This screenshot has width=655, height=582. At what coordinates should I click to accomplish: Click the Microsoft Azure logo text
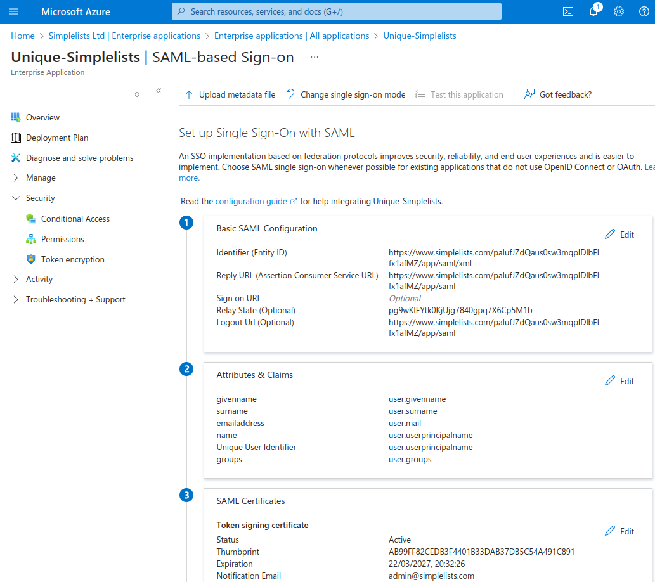(x=75, y=11)
